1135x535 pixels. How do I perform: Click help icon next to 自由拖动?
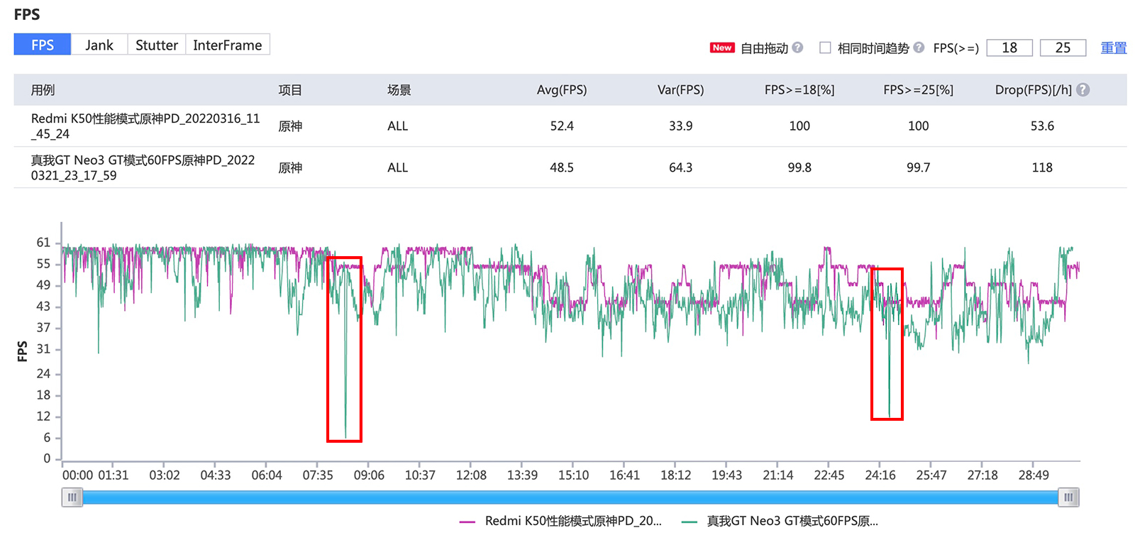pyautogui.click(x=797, y=48)
